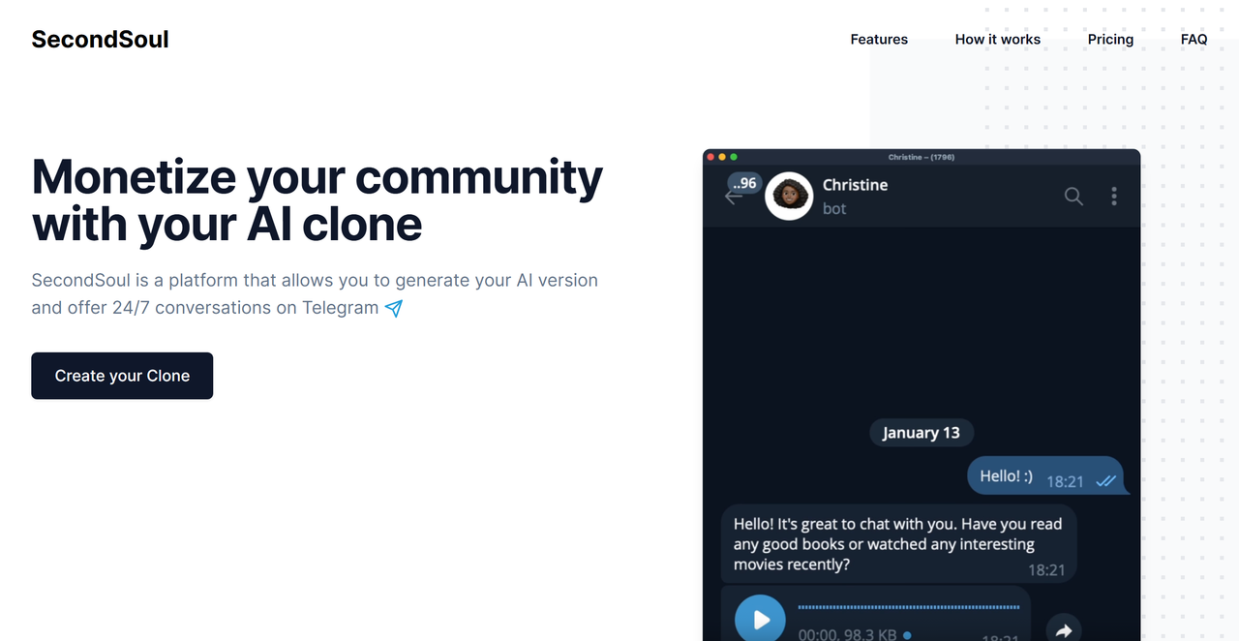Open the How it works link
Image resolution: width=1239 pixels, height=641 pixels.
[x=997, y=40]
